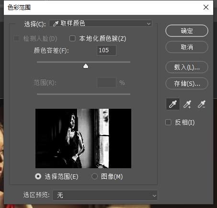Select the Subtract from Sample eyedropper
This screenshot has height=208, width=217.
coord(202,104)
